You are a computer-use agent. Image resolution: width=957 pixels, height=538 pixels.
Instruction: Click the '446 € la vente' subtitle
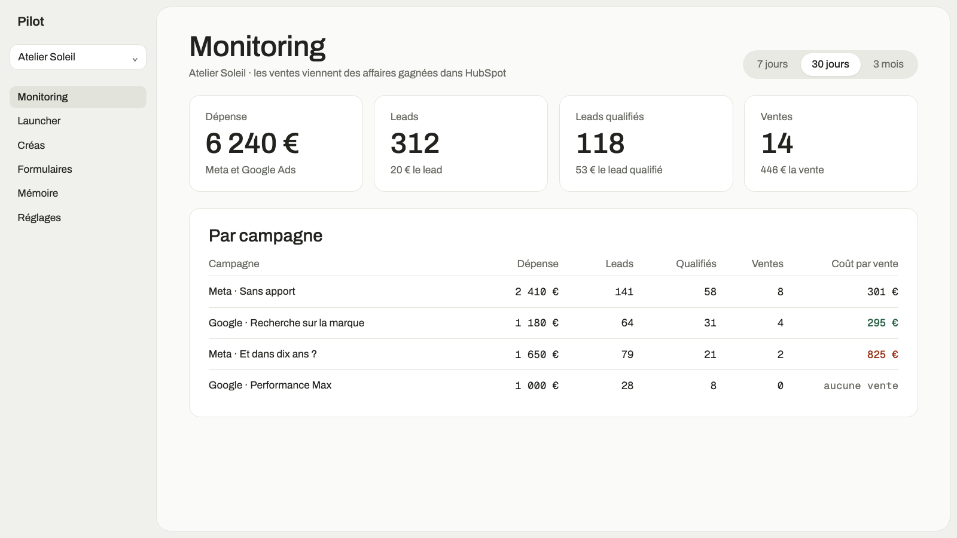pos(792,170)
